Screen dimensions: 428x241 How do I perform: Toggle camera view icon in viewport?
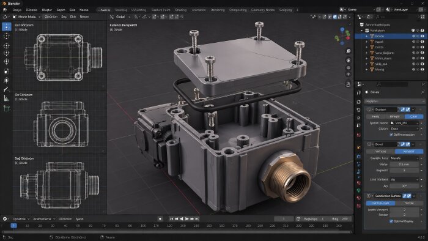pyautogui.click(x=349, y=67)
